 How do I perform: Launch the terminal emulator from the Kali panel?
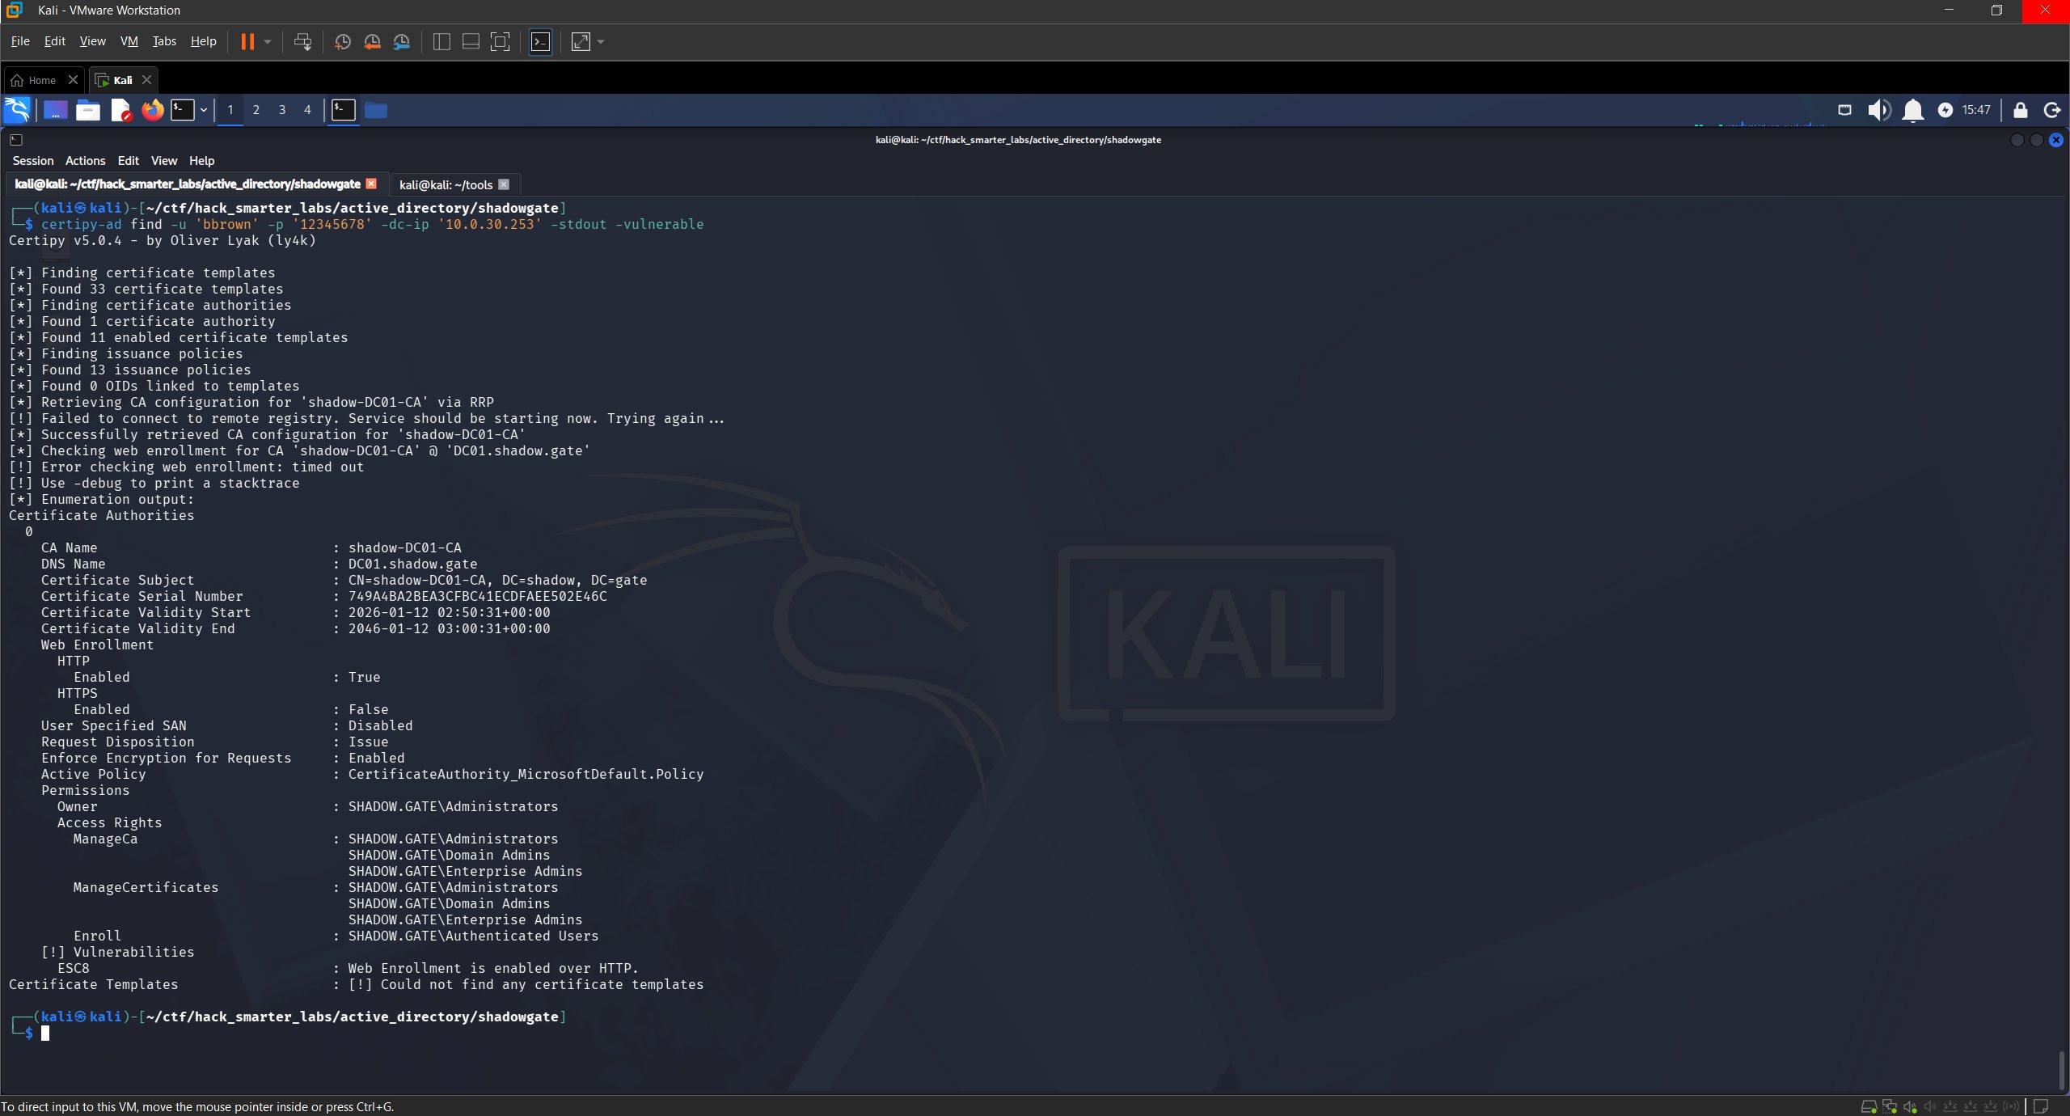pyautogui.click(x=183, y=110)
